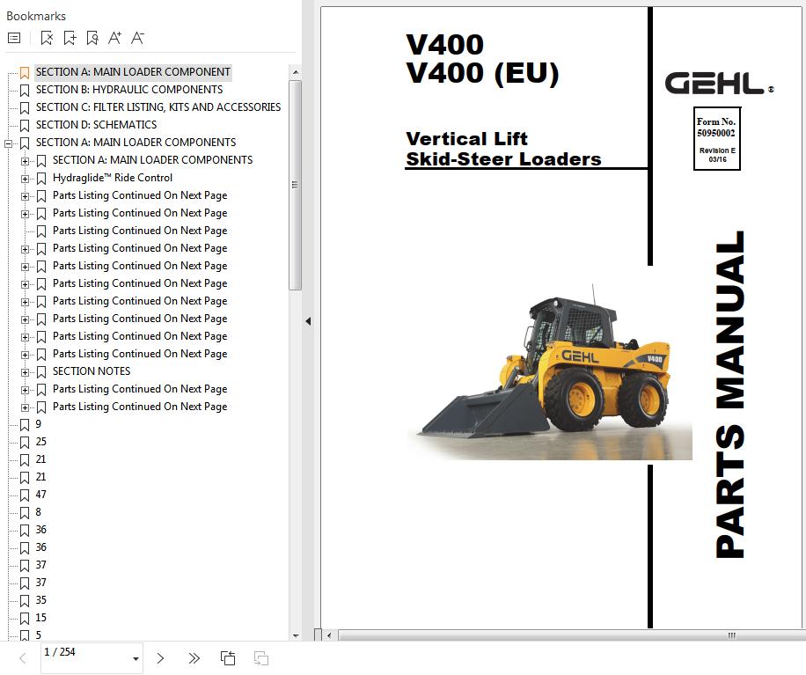
Task: Select the Hydraglide Ride Control bookmark label
Action: pyautogui.click(x=113, y=178)
